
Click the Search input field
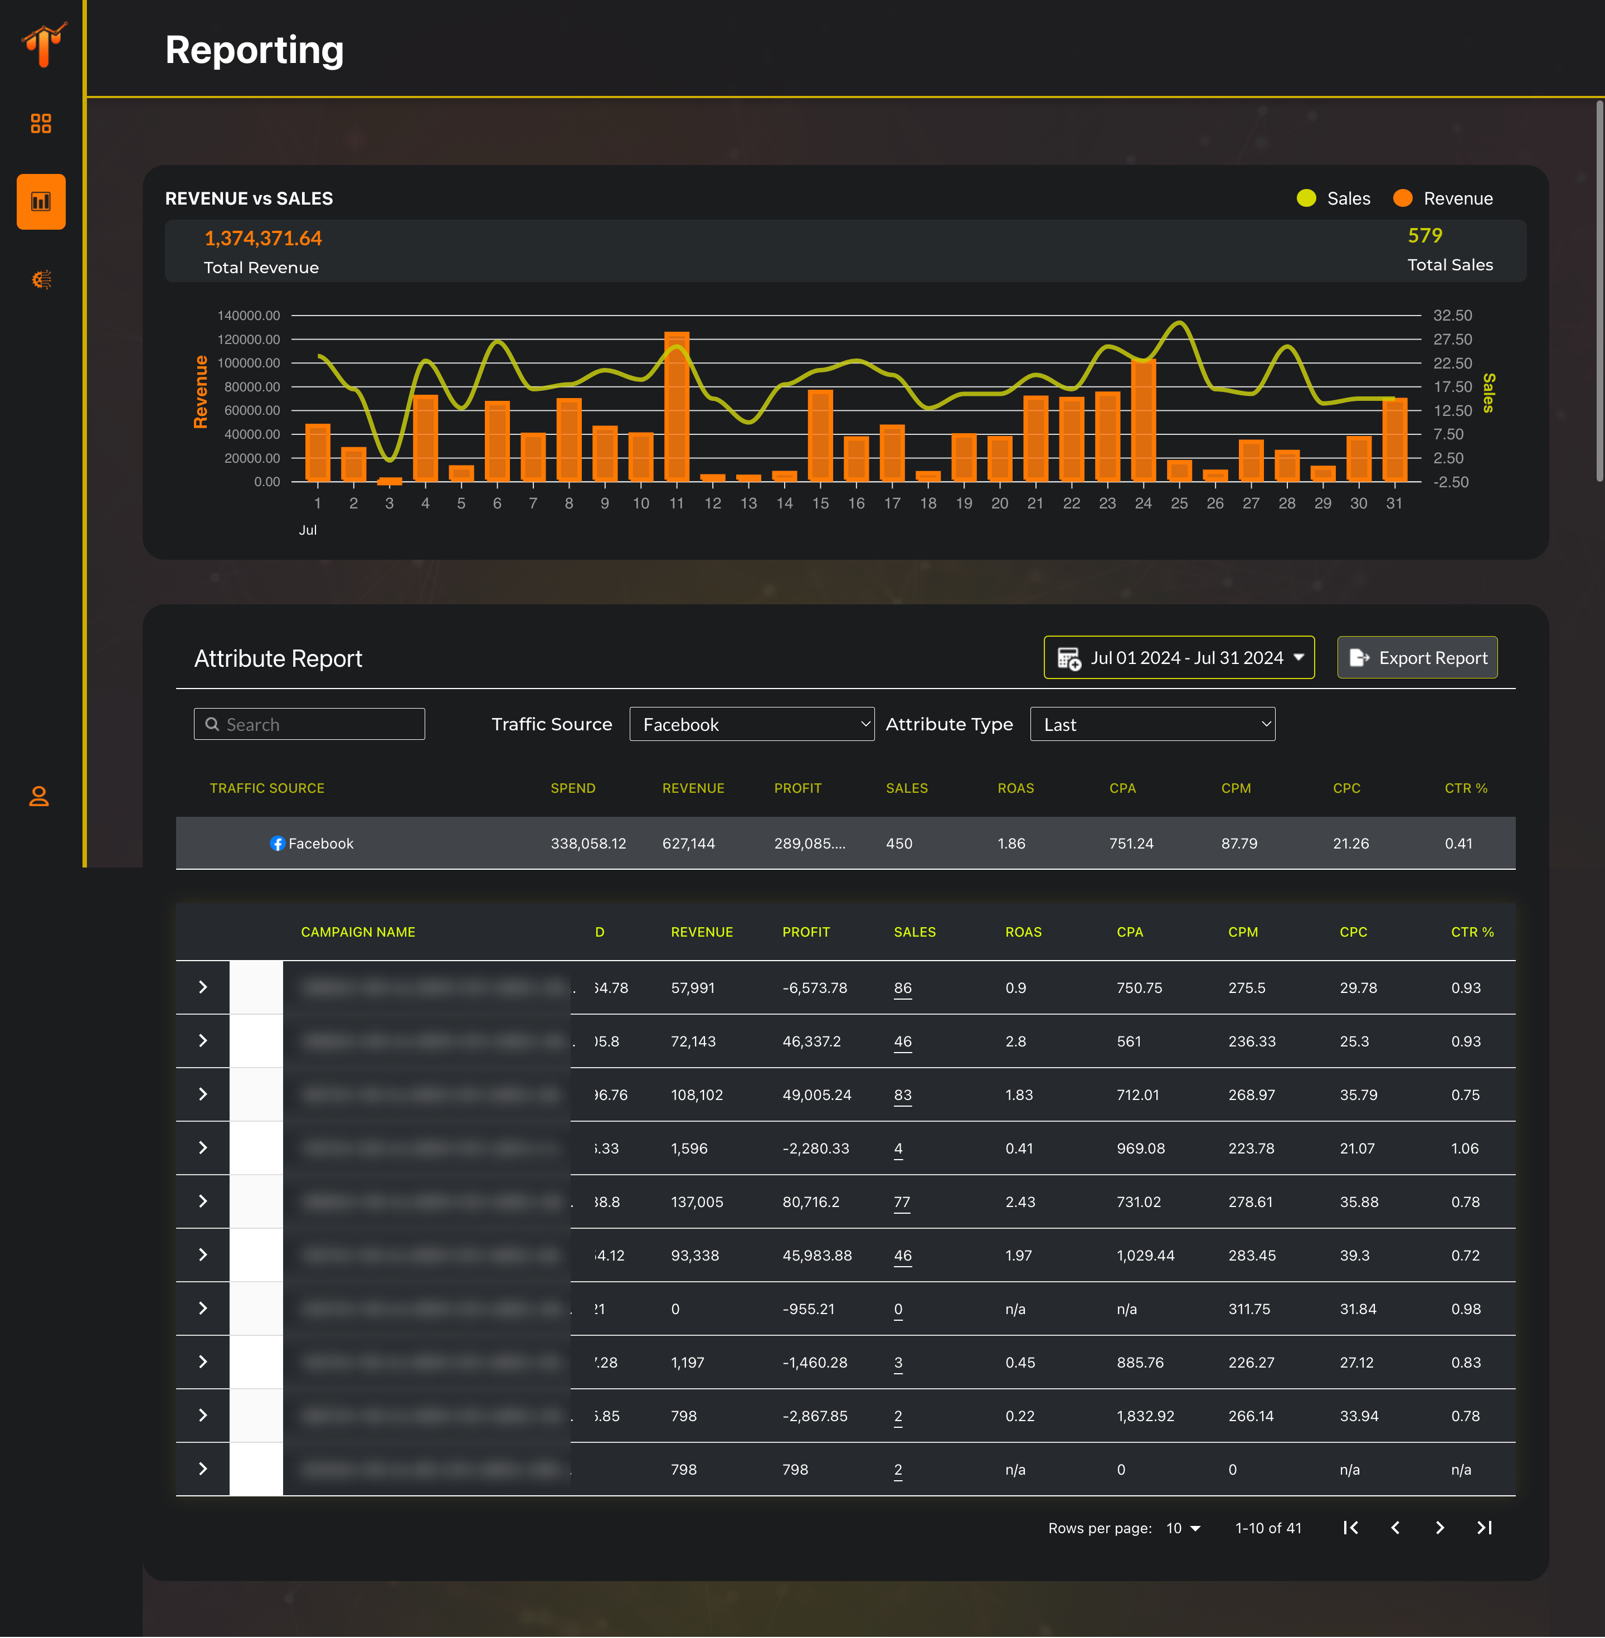[x=309, y=725]
